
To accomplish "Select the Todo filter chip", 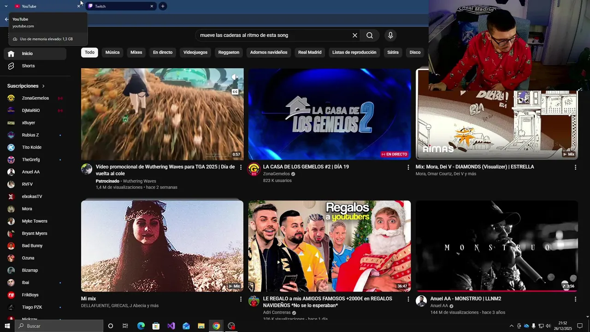I will click(89, 53).
